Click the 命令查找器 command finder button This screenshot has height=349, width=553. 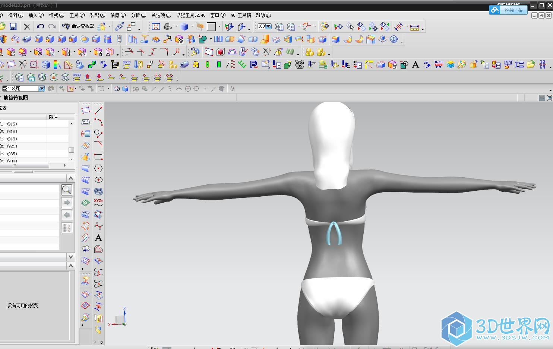pos(78,26)
